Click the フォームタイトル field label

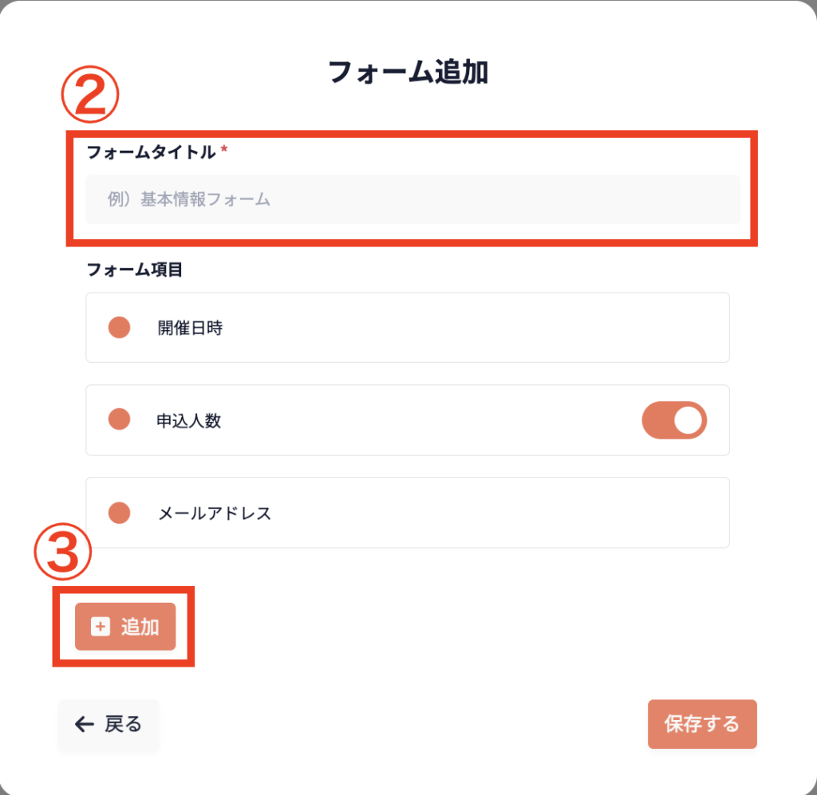coord(151,152)
